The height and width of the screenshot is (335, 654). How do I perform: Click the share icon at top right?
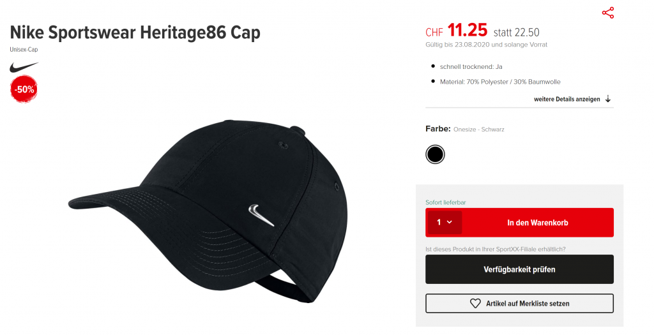click(608, 13)
